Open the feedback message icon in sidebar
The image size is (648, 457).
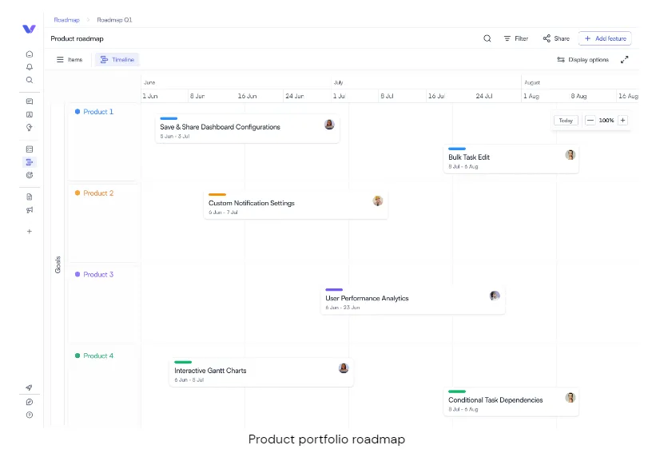(x=30, y=101)
